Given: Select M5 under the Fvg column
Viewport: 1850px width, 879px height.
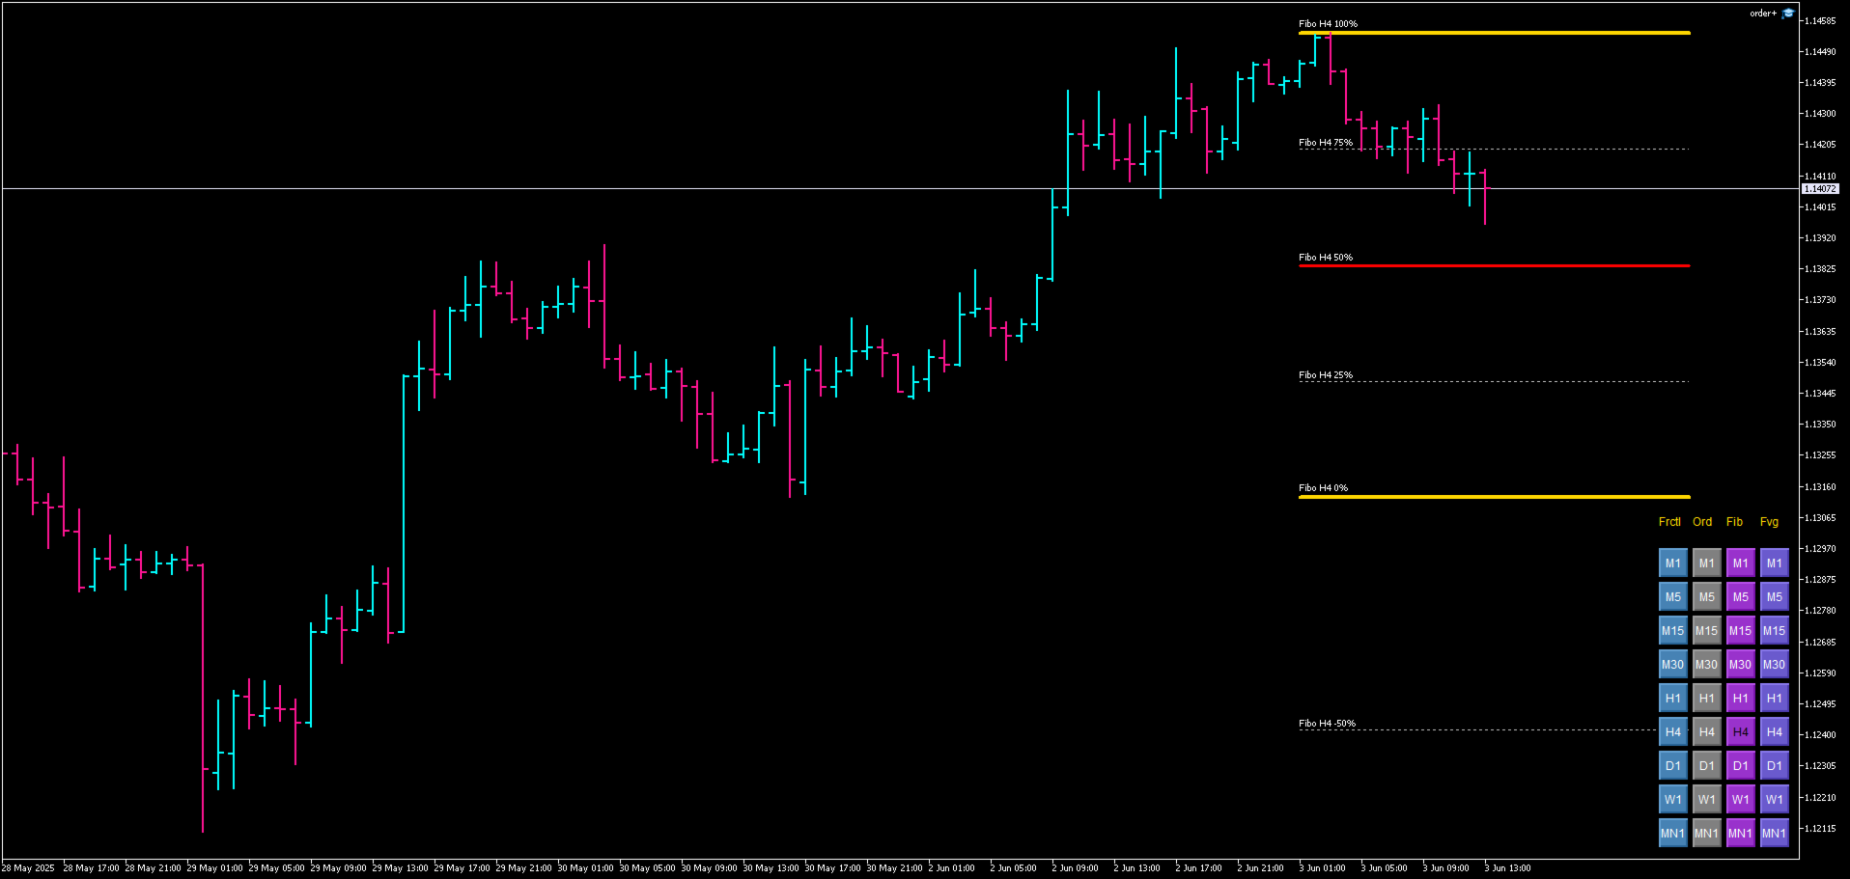Looking at the screenshot, I should [1774, 597].
